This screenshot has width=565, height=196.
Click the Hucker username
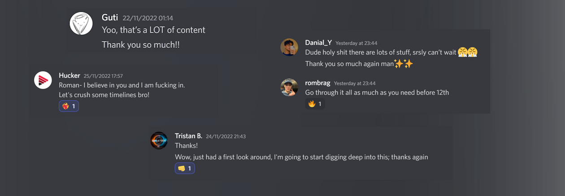[x=70, y=75]
